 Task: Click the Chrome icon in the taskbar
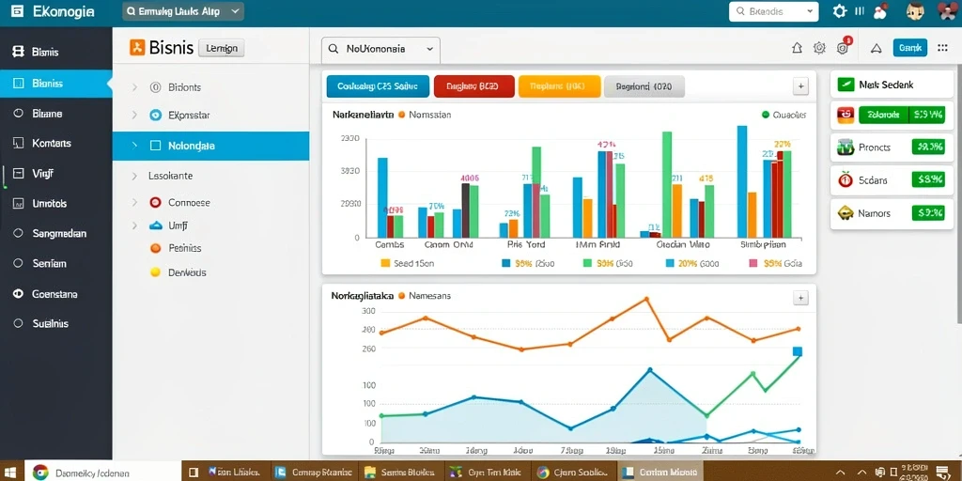click(40, 472)
